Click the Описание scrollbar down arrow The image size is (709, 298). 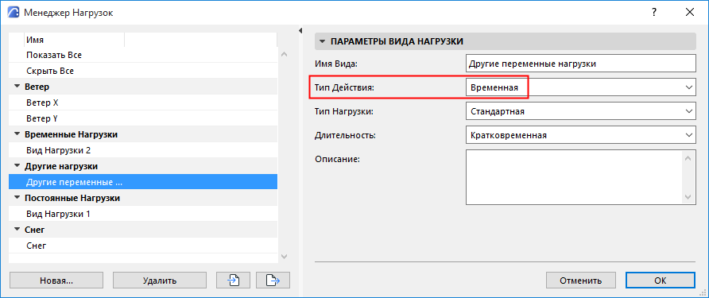[x=688, y=197]
